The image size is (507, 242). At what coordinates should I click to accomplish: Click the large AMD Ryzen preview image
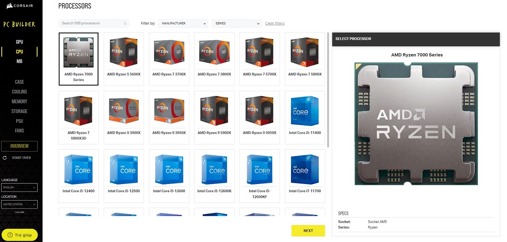click(416, 124)
